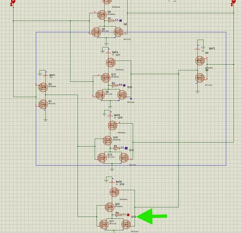Click the logic probe beside R3
Screen dimensions: 242x233
[x=126, y=148]
